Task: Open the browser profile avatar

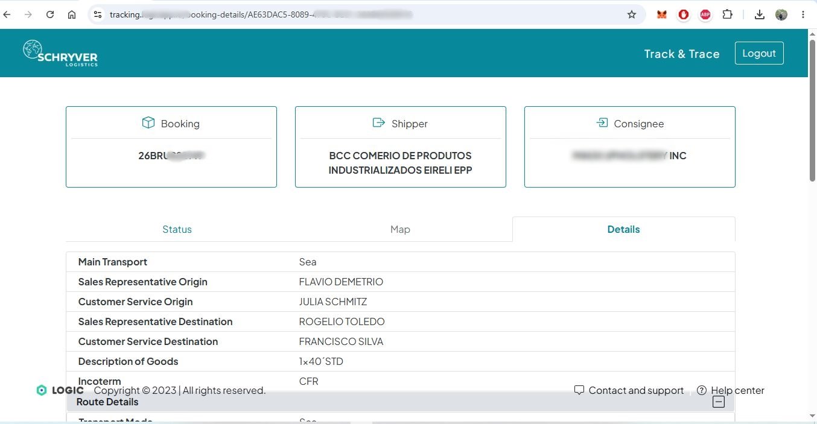Action: (x=781, y=14)
